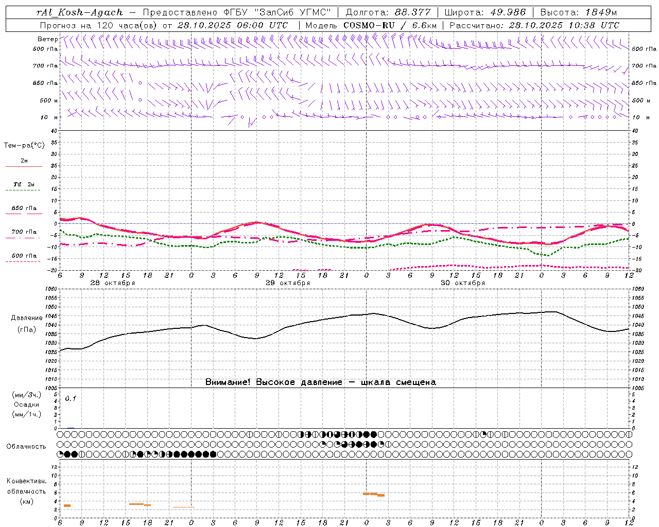
Task: Click the high pressure warning text
Action: point(320,382)
